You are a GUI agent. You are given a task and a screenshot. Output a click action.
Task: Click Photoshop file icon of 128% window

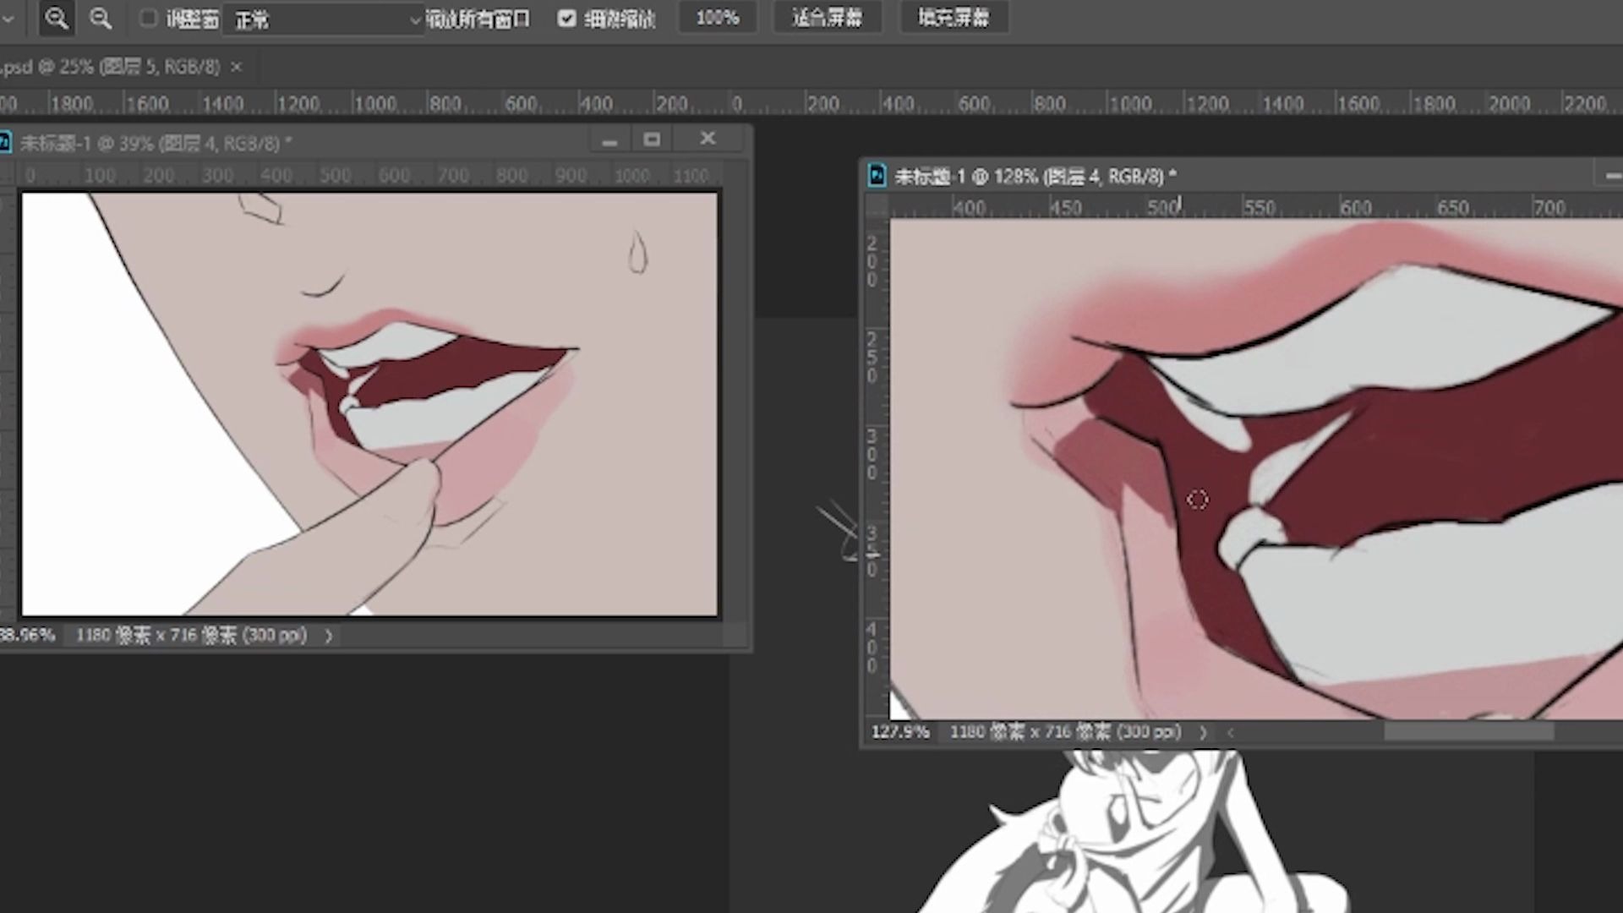(x=877, y=176)
